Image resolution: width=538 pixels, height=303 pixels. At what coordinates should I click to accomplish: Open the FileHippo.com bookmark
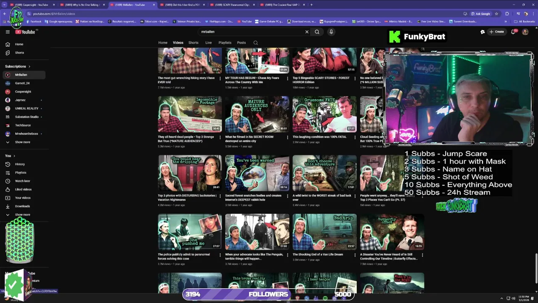pyautogui.click(x=219, y=21)
